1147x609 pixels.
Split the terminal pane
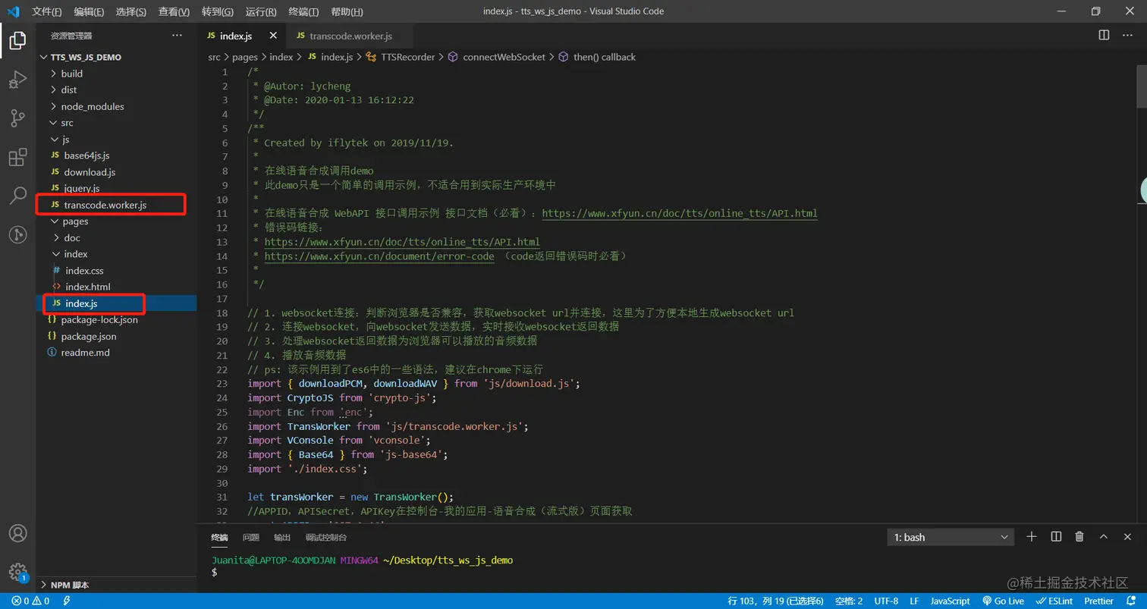1056,537
